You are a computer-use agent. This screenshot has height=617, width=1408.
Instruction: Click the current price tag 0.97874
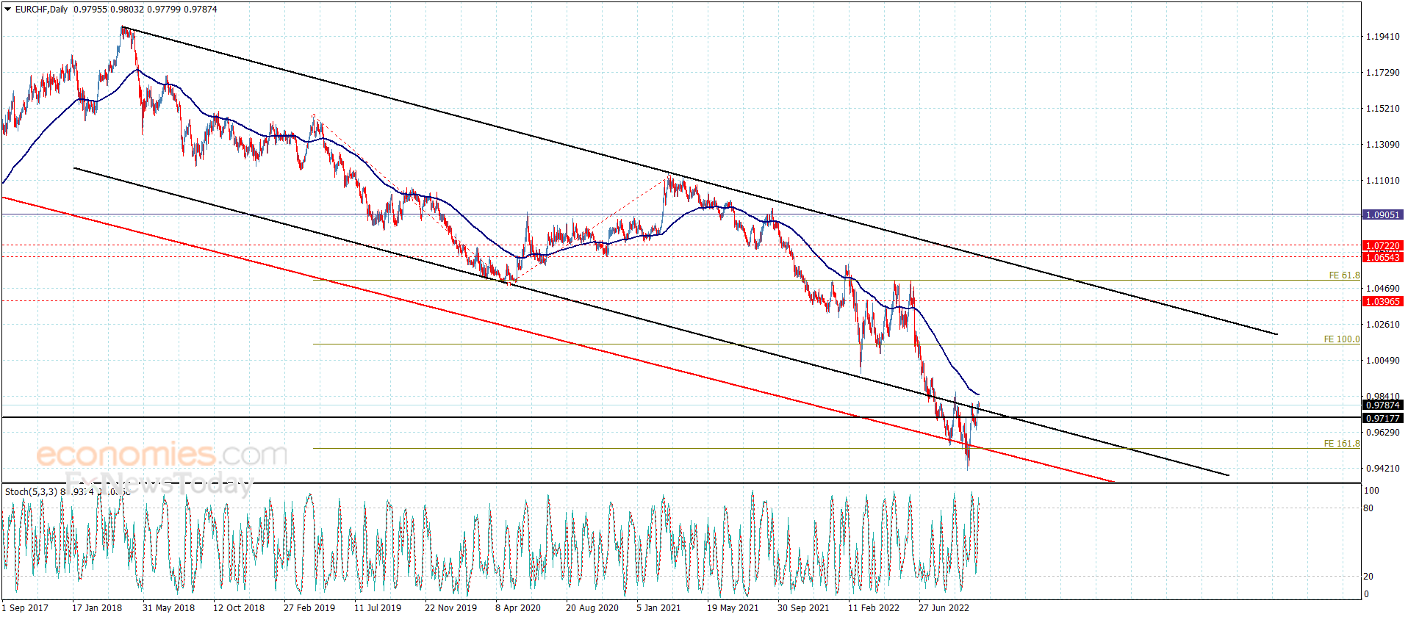click(1382, 405)
